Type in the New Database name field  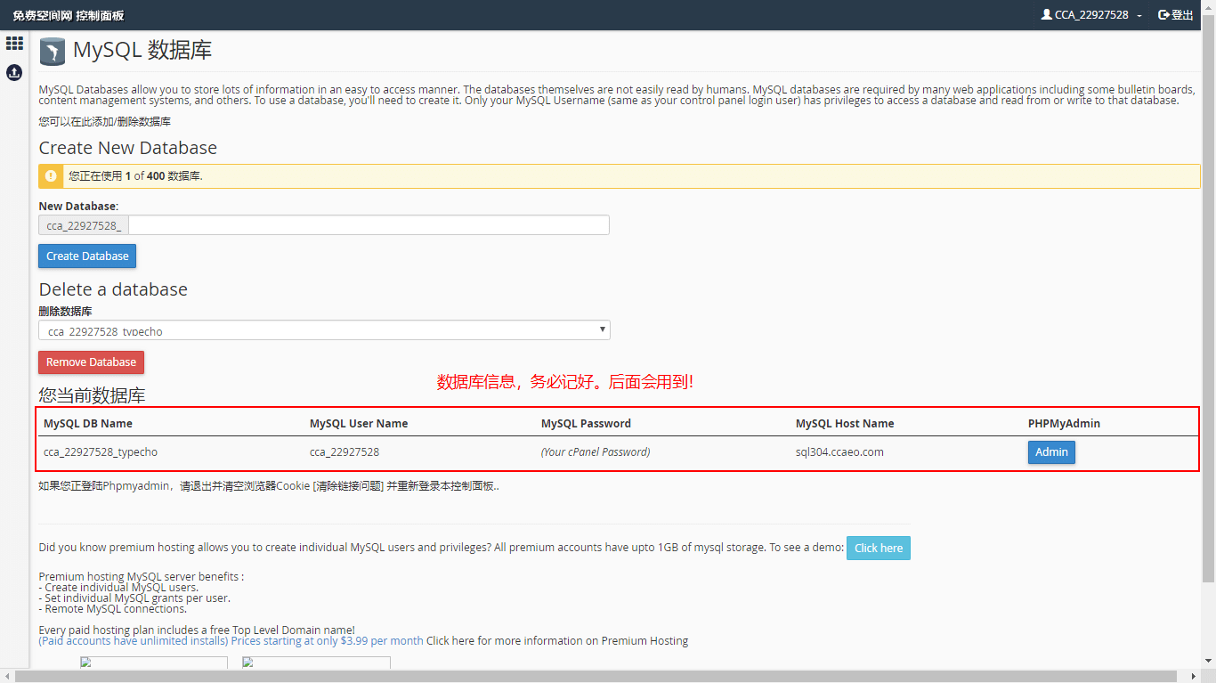[x=369, y=225]
